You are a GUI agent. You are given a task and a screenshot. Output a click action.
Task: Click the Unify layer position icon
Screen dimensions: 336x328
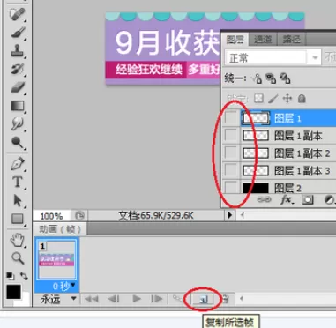257,78
